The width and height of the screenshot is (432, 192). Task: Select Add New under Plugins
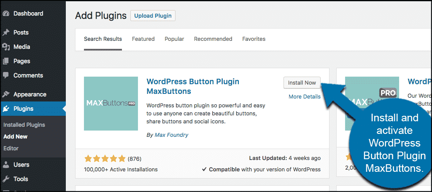(16, 136)
